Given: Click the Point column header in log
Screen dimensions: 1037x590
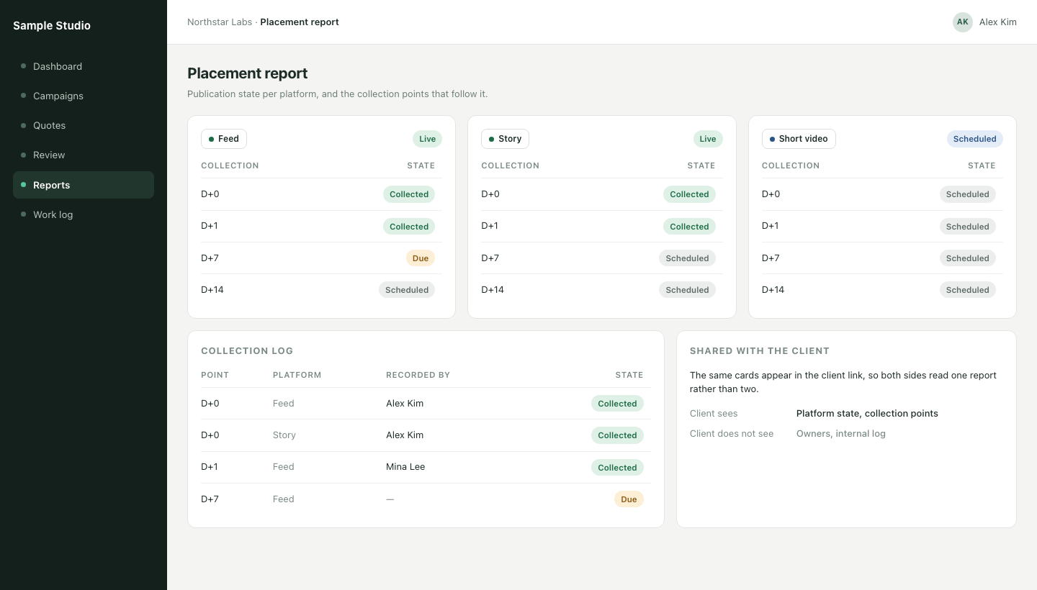Looking at the screenshot, I should (215, 375).
